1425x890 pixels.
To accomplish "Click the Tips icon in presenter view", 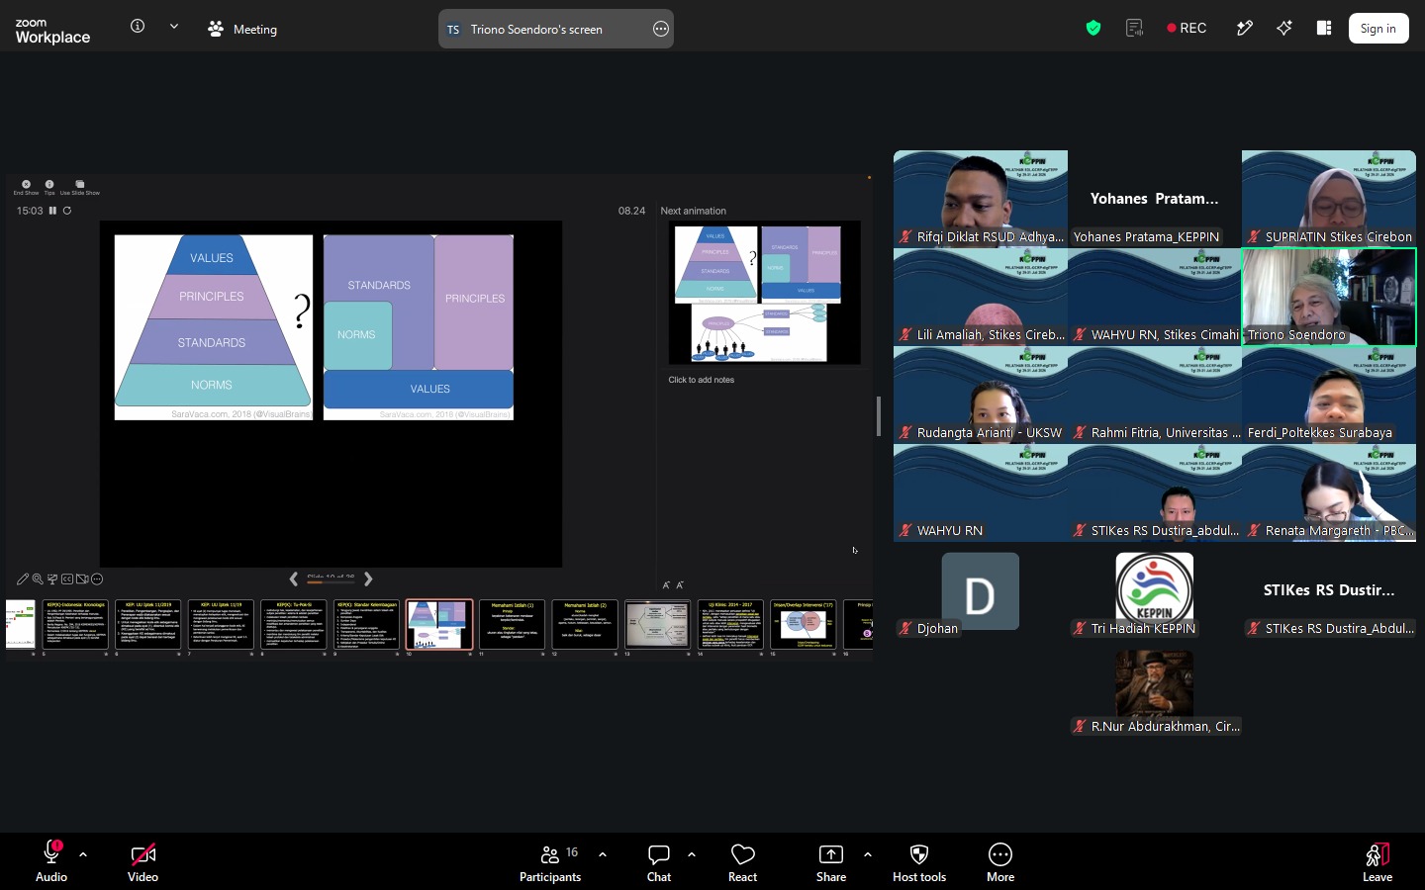I will pos(49,187).
